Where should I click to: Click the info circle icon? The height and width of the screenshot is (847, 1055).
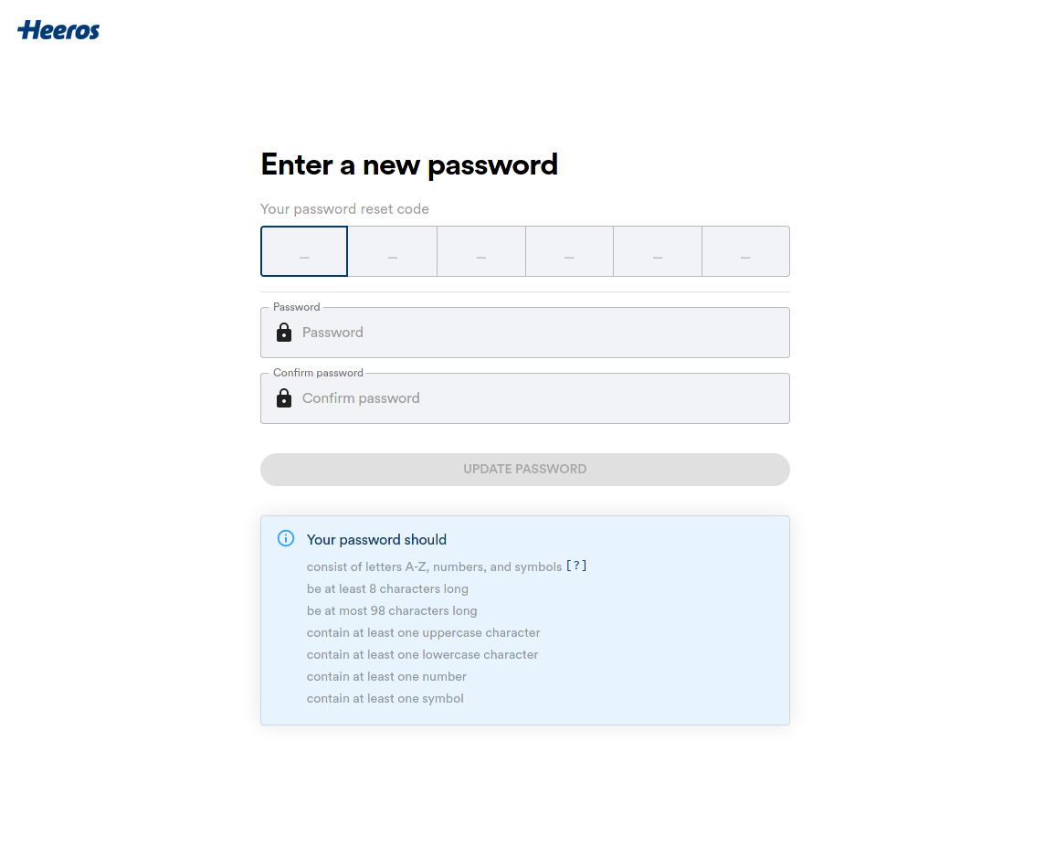pos(286,538)
